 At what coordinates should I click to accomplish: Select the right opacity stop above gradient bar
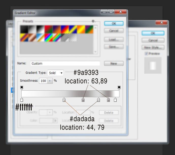[119, 88]
